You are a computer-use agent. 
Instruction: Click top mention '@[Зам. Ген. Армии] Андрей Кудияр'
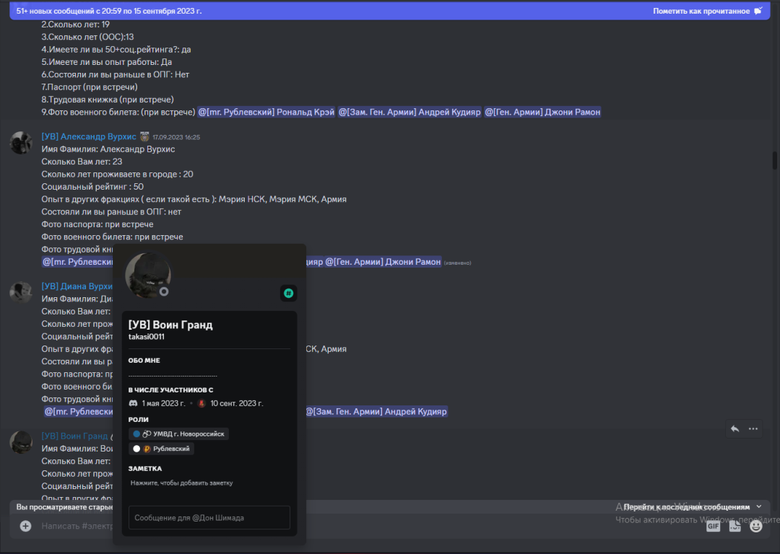point(409,113)
